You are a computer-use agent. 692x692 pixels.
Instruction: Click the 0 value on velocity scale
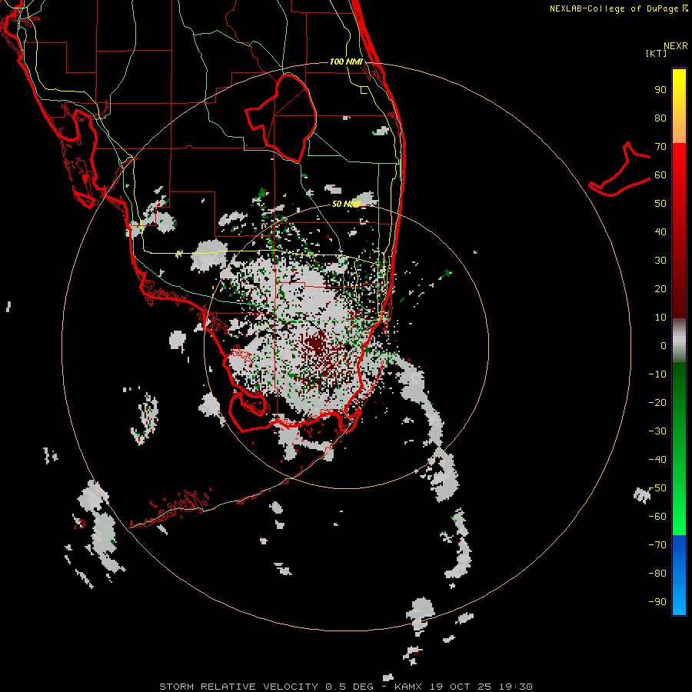[x=664, y=346]
